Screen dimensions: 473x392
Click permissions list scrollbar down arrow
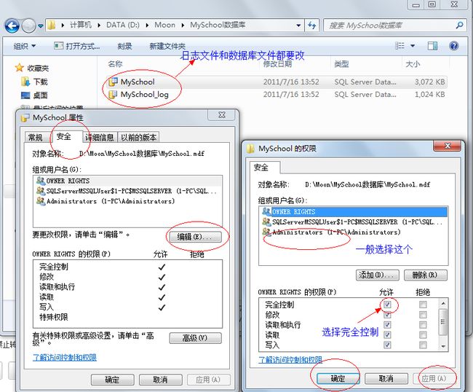(x=443, y=346)
